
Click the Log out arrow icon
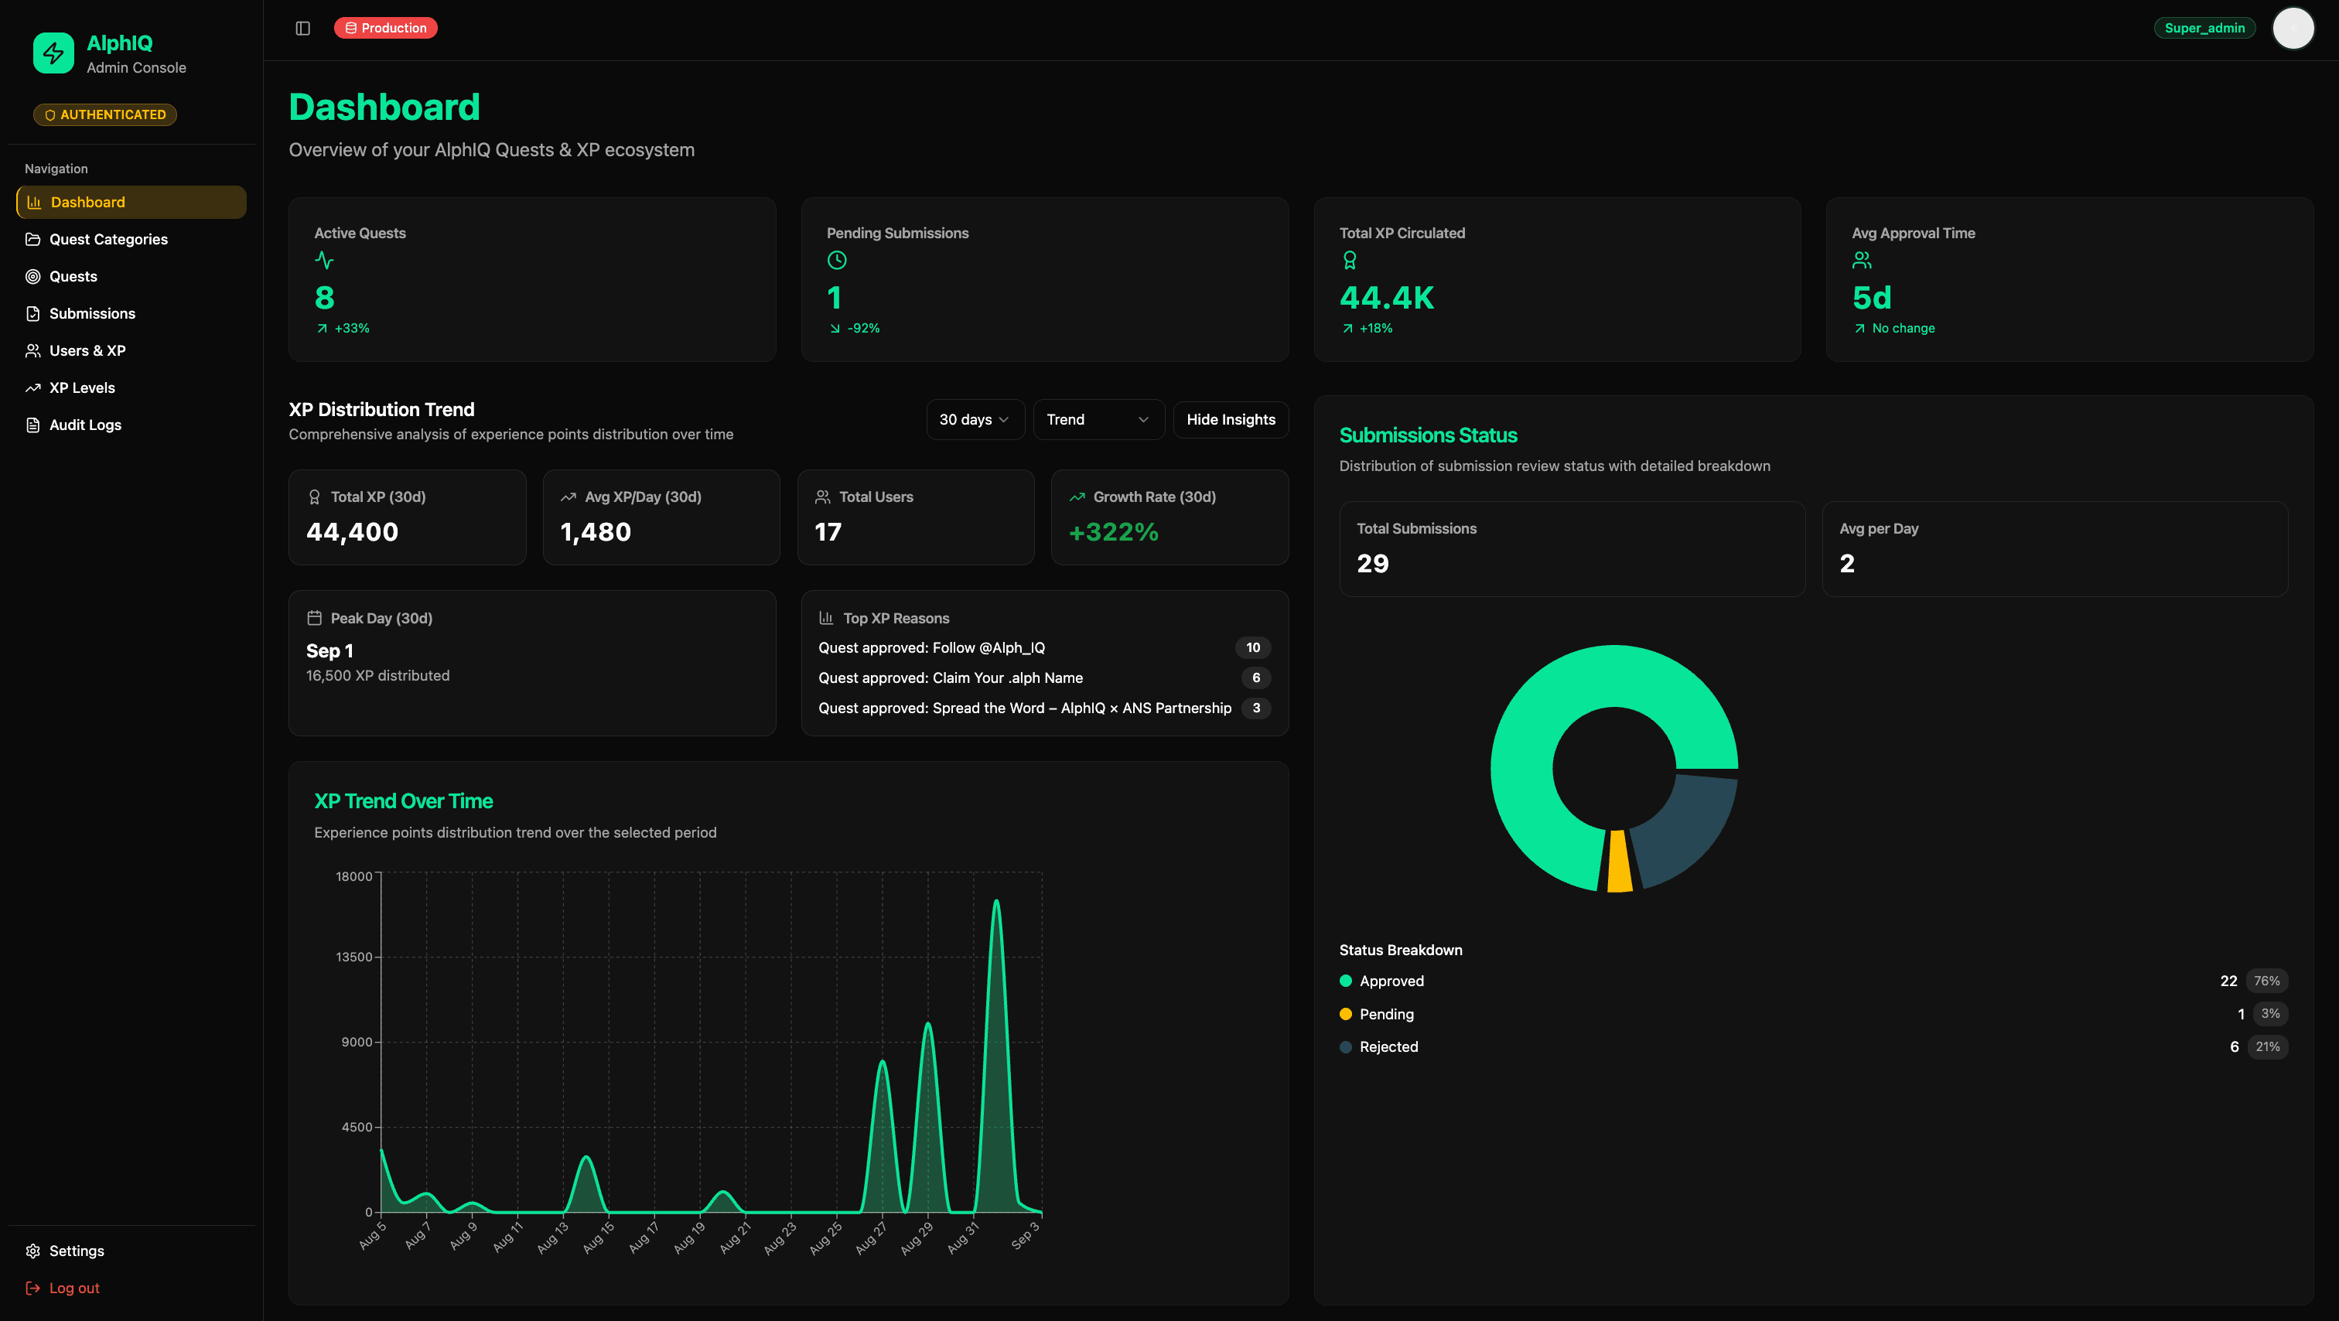32,1289
